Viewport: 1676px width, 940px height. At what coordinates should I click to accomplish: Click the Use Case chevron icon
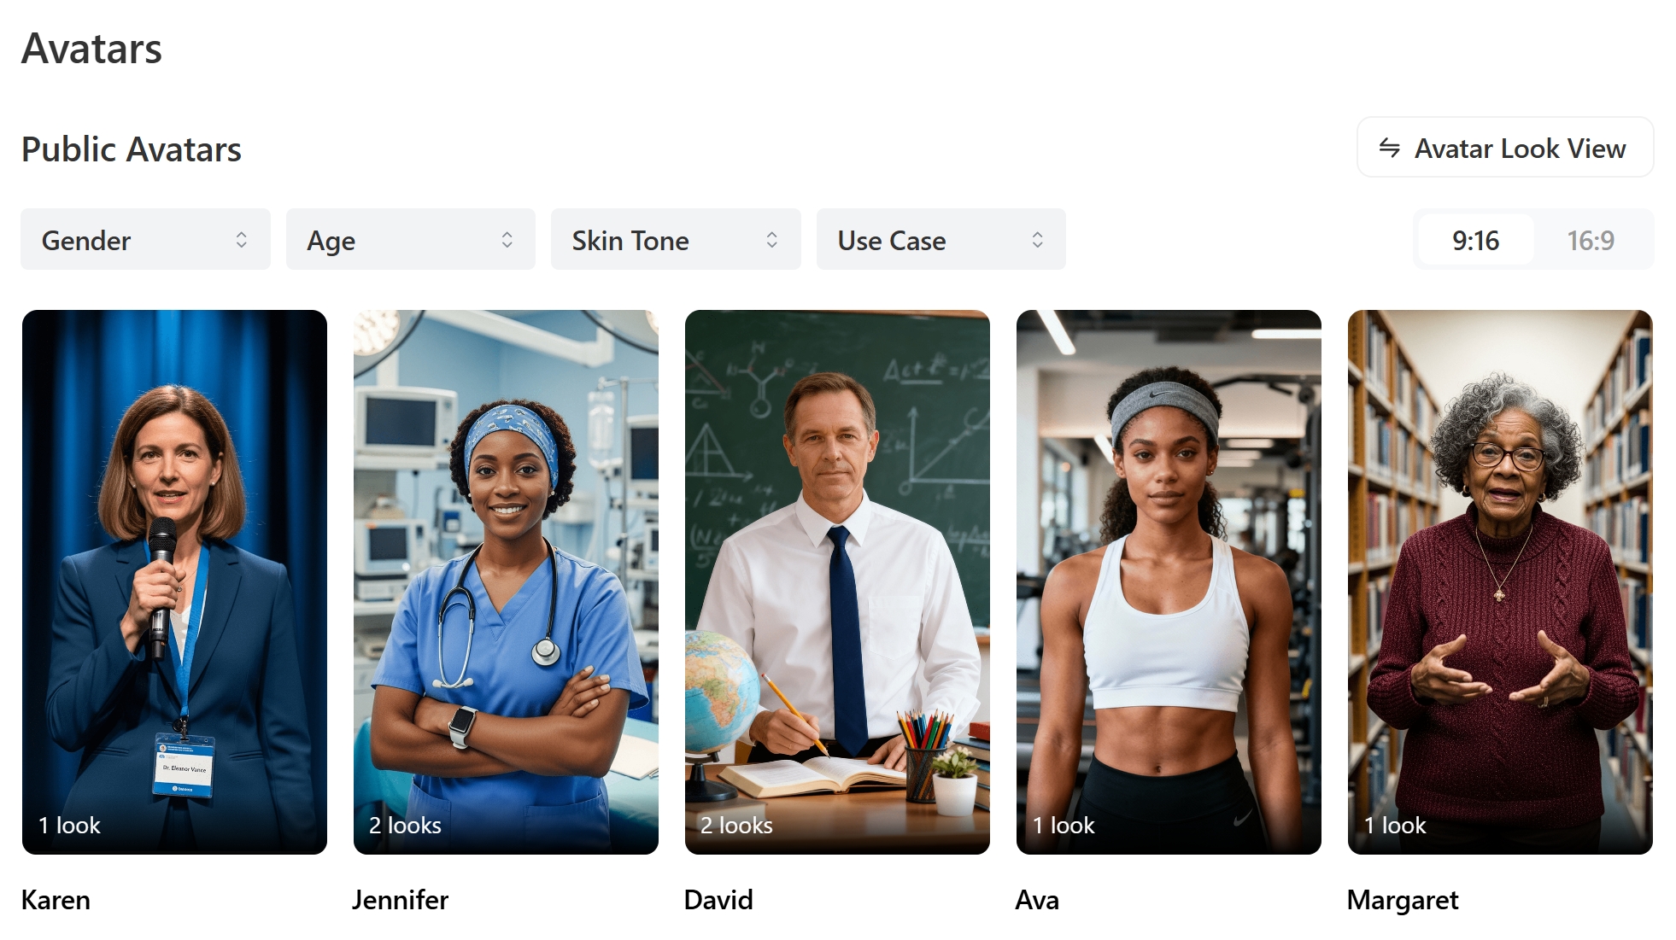1038,240
